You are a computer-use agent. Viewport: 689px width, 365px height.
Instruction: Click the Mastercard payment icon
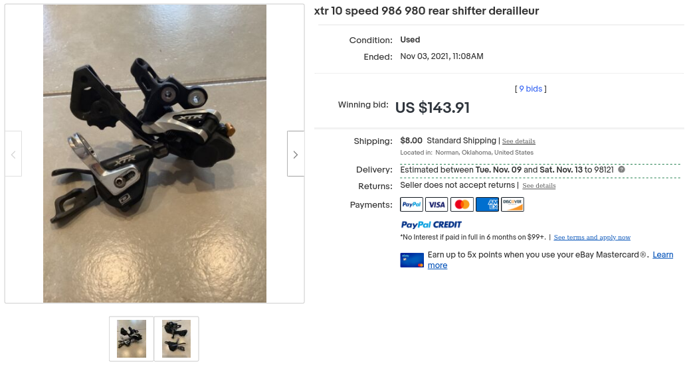pos(462,204)
